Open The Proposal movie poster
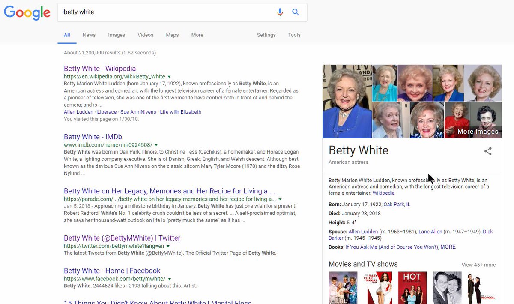The image size is (514, 304). 482,288
